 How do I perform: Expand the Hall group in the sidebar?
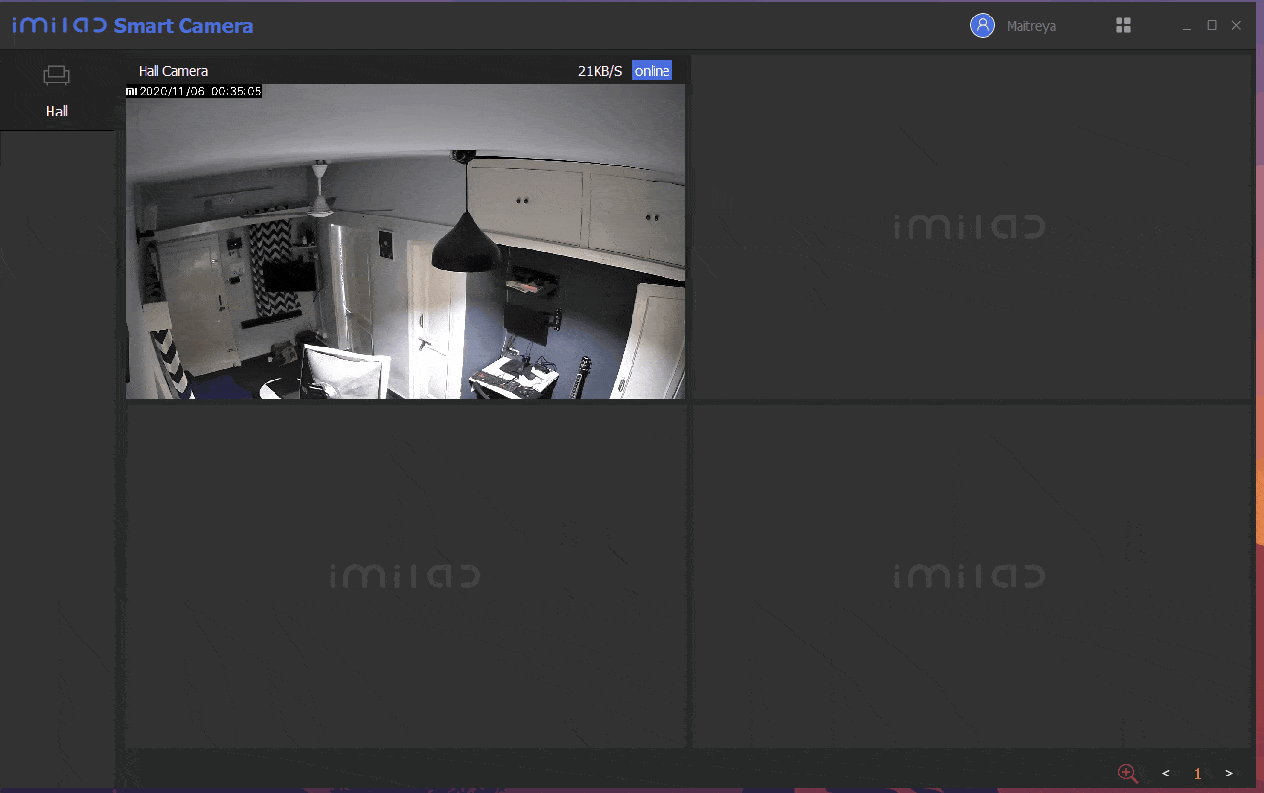[x=57, y=90]
